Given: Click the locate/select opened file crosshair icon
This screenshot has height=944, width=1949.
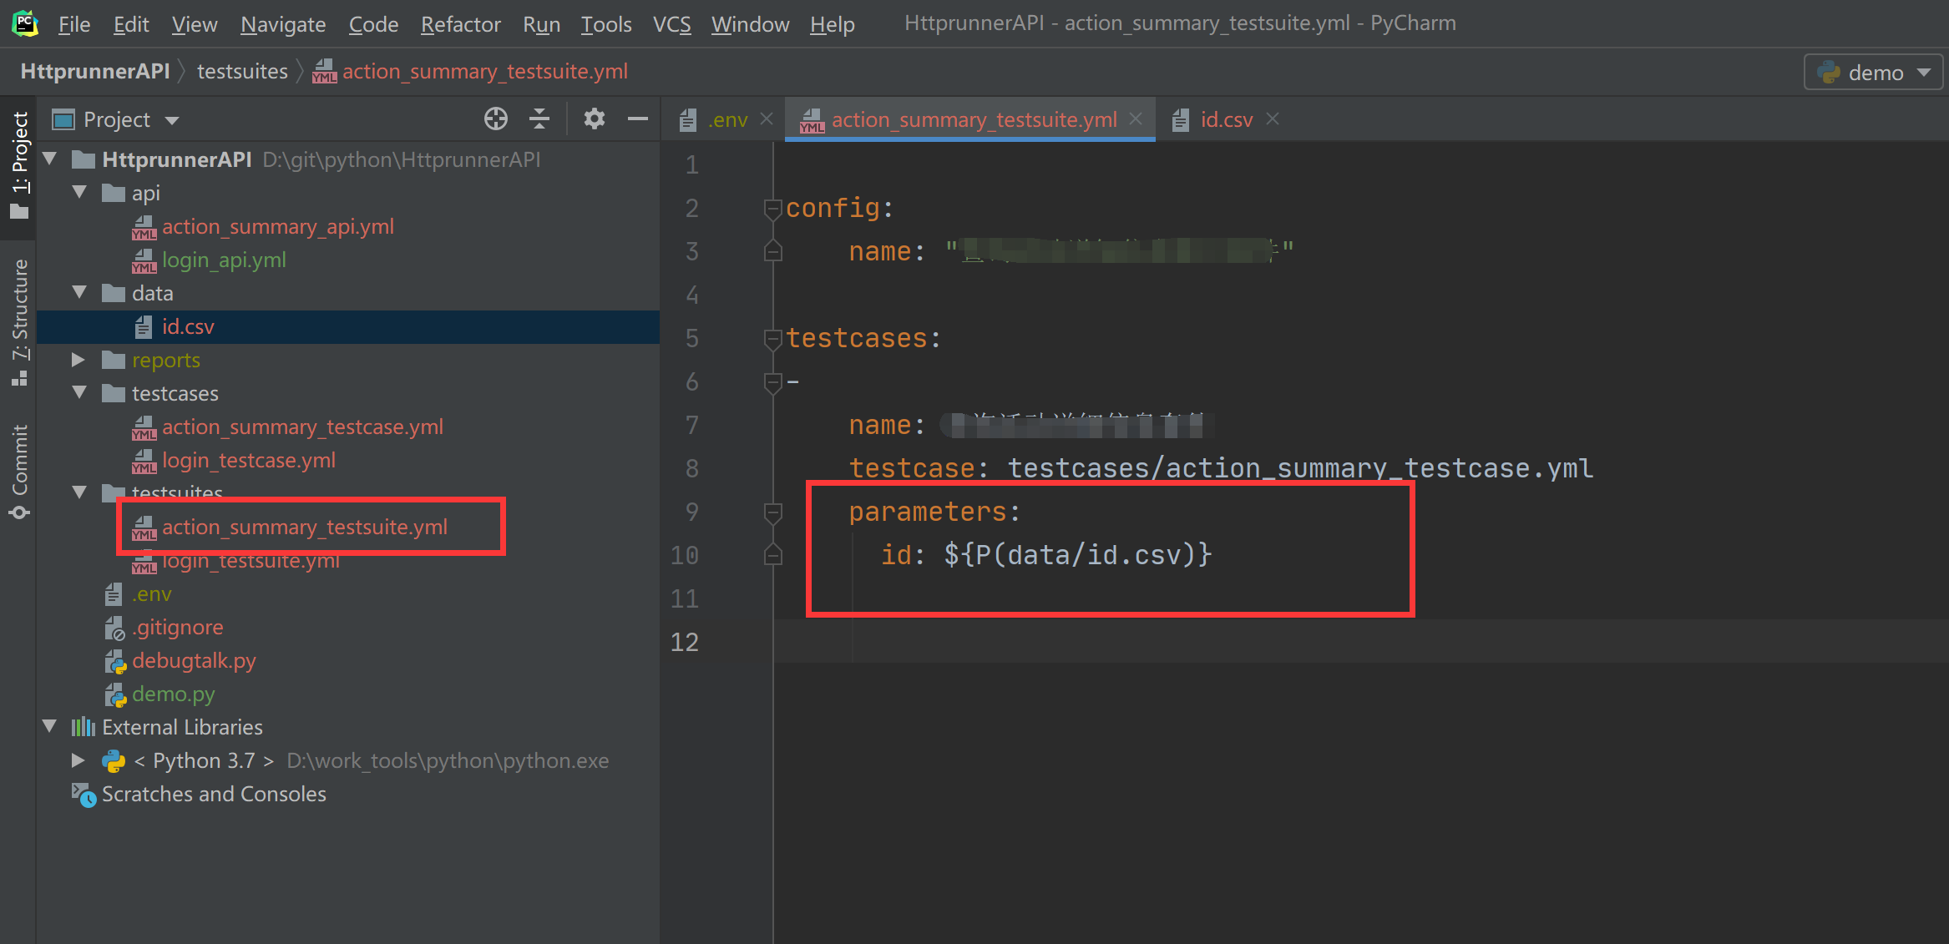Looking at the screenshot, I should pyautogui.click(x=495, y=119).
